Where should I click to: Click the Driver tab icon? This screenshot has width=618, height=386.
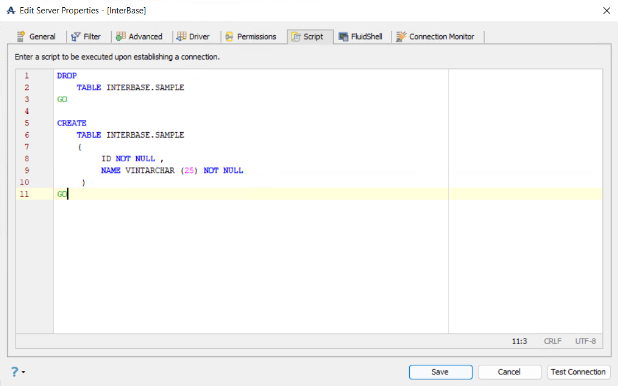[x=181, y=37]
